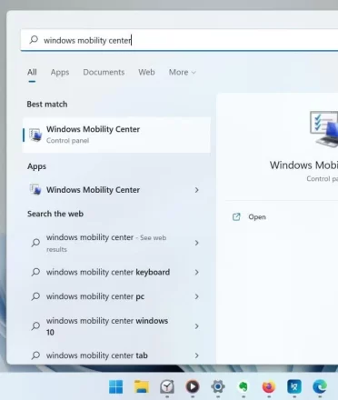Click the 'Best match' section heading
338x400 pixels.
[47, 105]
